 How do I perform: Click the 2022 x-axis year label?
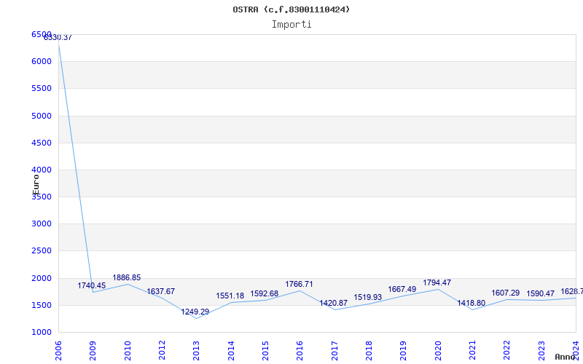(506, 350)
